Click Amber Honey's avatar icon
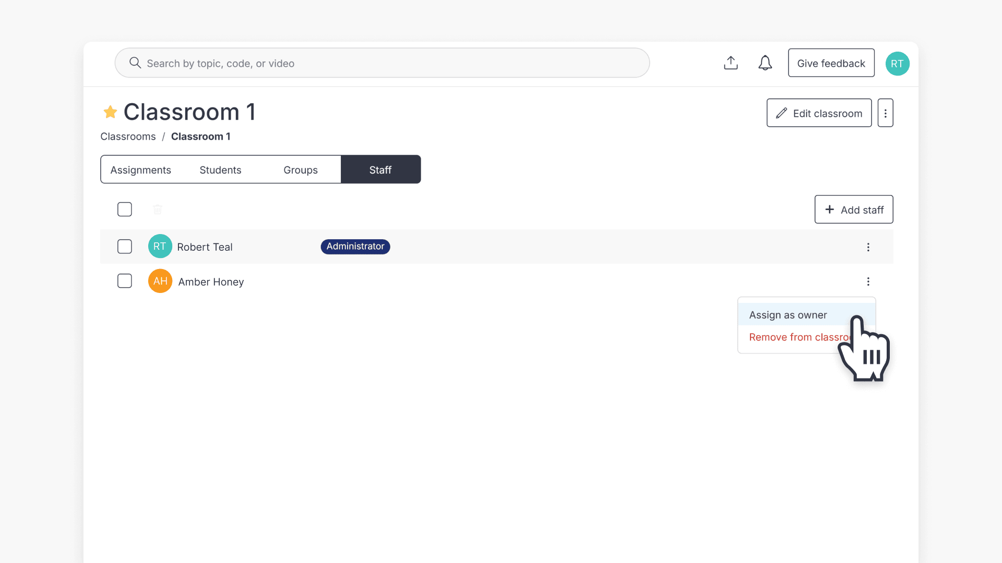 tap(160, 280)
